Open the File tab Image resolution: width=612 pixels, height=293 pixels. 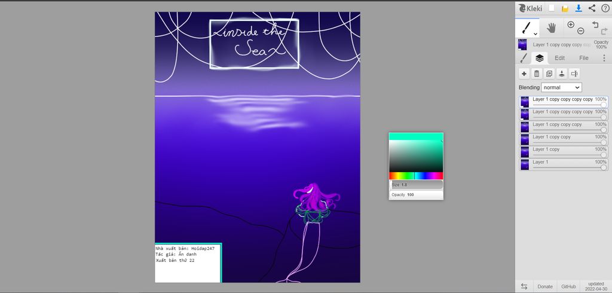pyautogui.click(x=583, y=58)
